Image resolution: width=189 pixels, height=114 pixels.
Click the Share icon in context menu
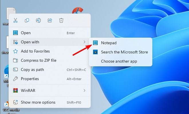[50, 20]
